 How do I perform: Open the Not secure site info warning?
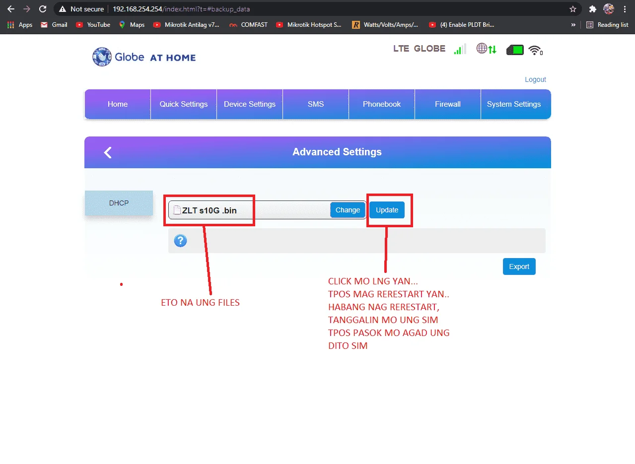[81, 9]
